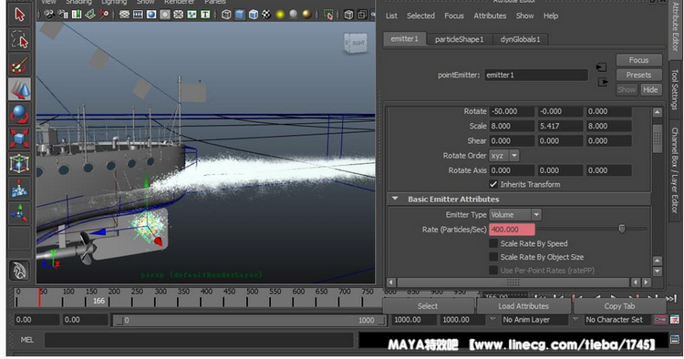Click the Presets button
The height and width of the screenshot is (359, 684).
[x=638, y=75]
